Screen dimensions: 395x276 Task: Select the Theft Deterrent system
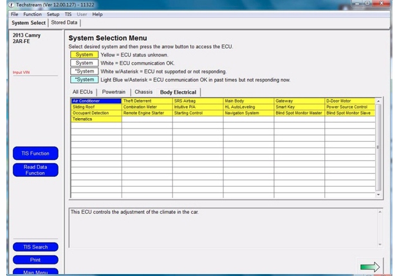[147, 101]
